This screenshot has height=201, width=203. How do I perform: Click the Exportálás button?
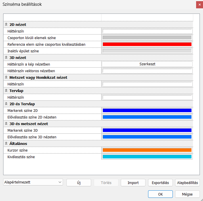click(160, 183)
